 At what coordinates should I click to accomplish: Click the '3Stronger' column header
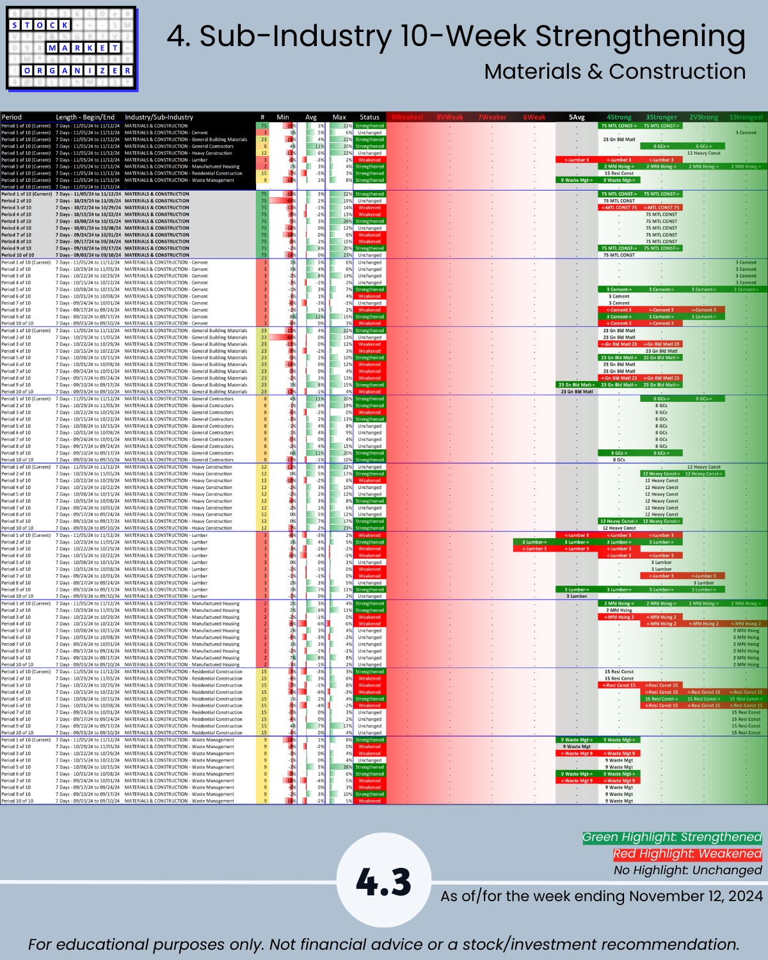[661, 117]
